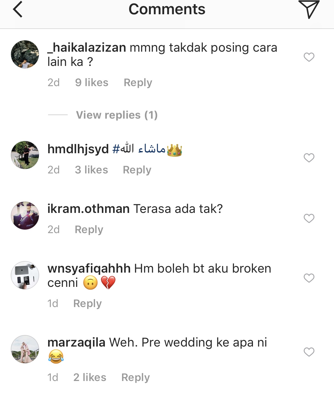Image resolution: width=334 pixels, height=400 pixels.
Task: Open hmdlhjsyd's profile picture
Action: (25, 155)
